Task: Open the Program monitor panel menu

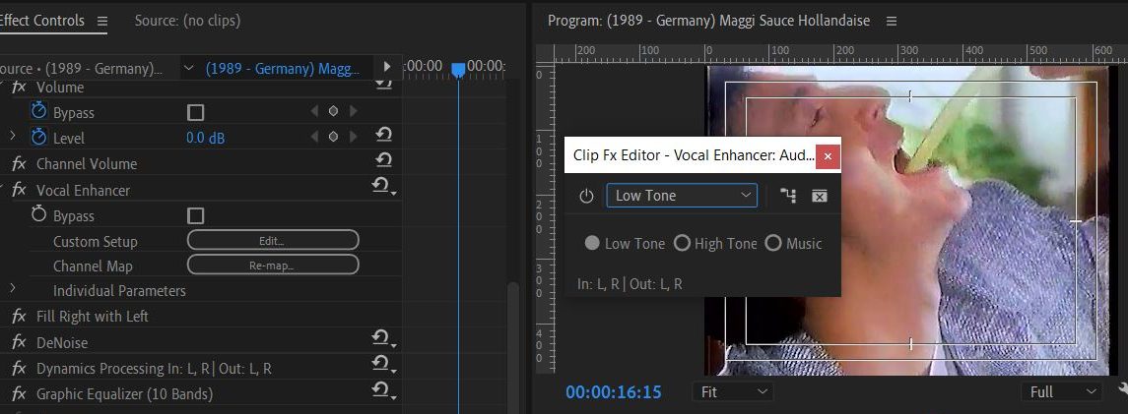Action: point(892,22)
